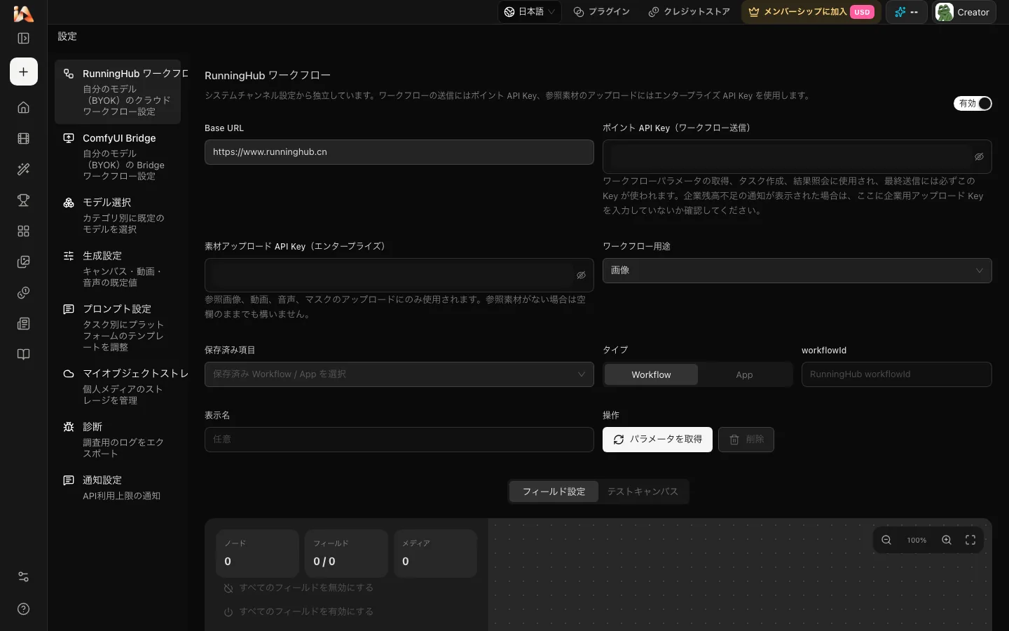This screenshot has width=1009, height=631.
Task: Open モデル選択 settings section
Action: [118, 215]
